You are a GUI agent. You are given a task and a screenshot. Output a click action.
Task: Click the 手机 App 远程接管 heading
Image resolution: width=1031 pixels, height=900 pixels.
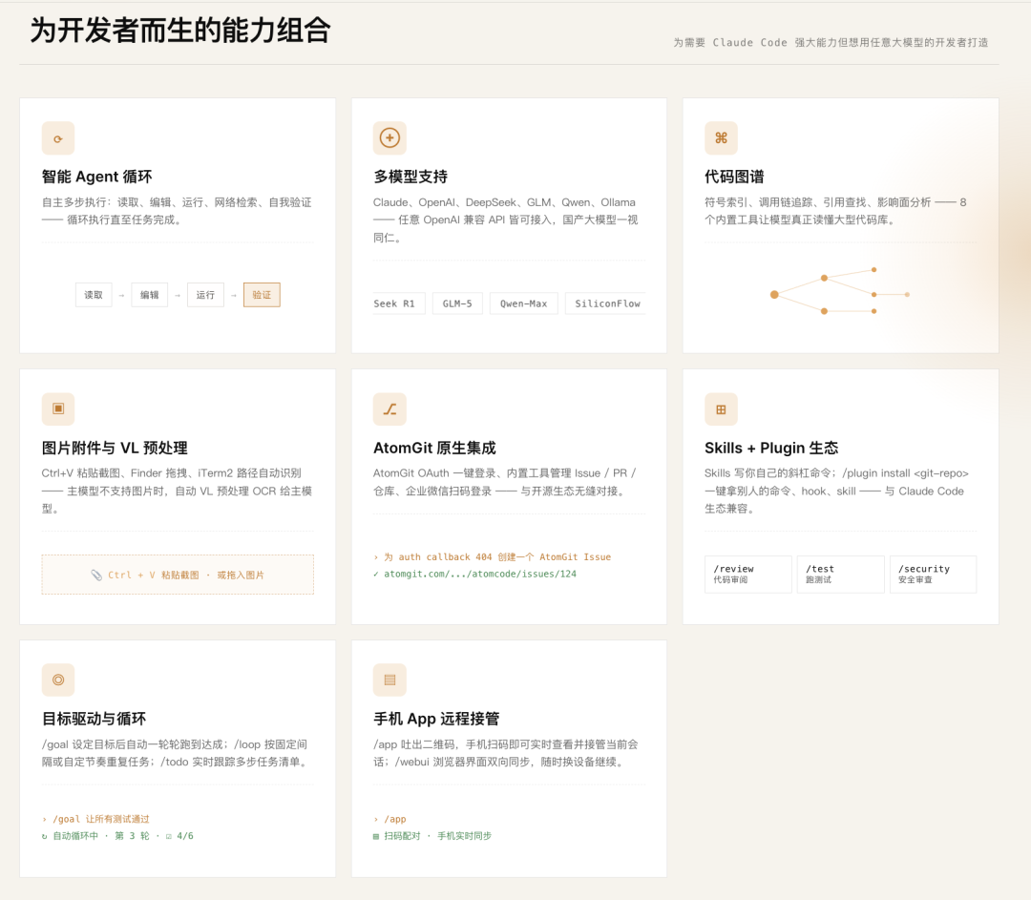(436, 720)
